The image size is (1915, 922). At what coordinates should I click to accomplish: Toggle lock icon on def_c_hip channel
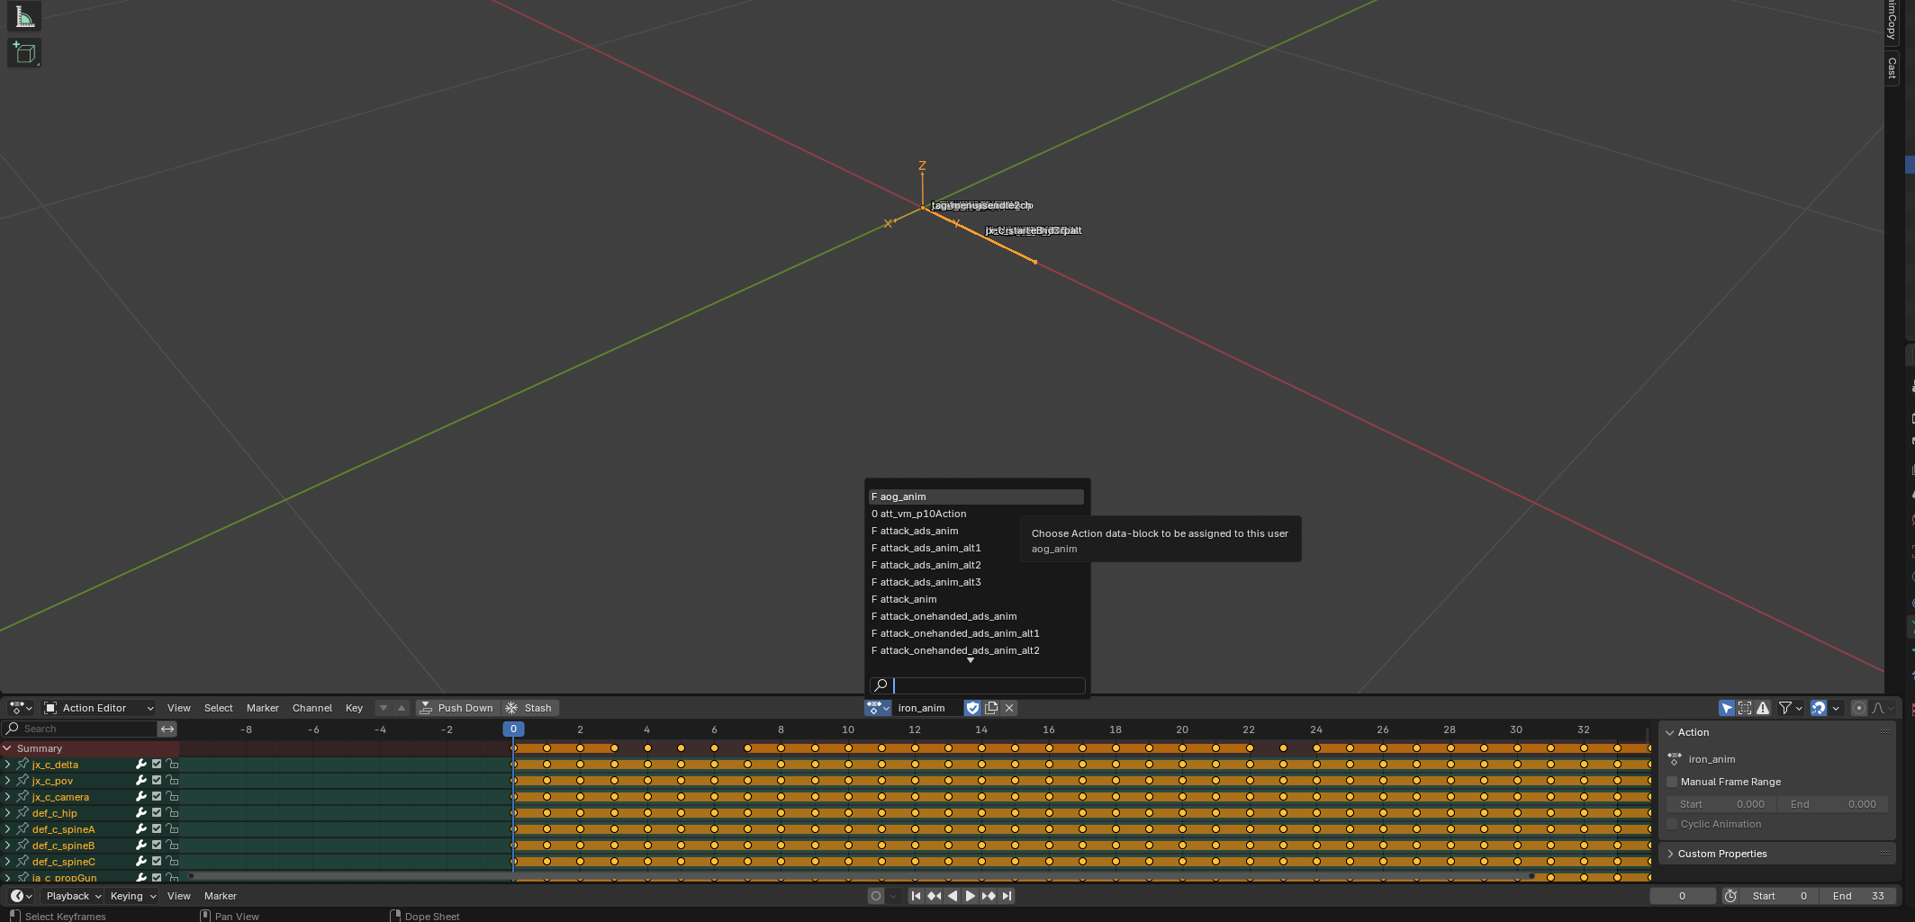point(172,813)
